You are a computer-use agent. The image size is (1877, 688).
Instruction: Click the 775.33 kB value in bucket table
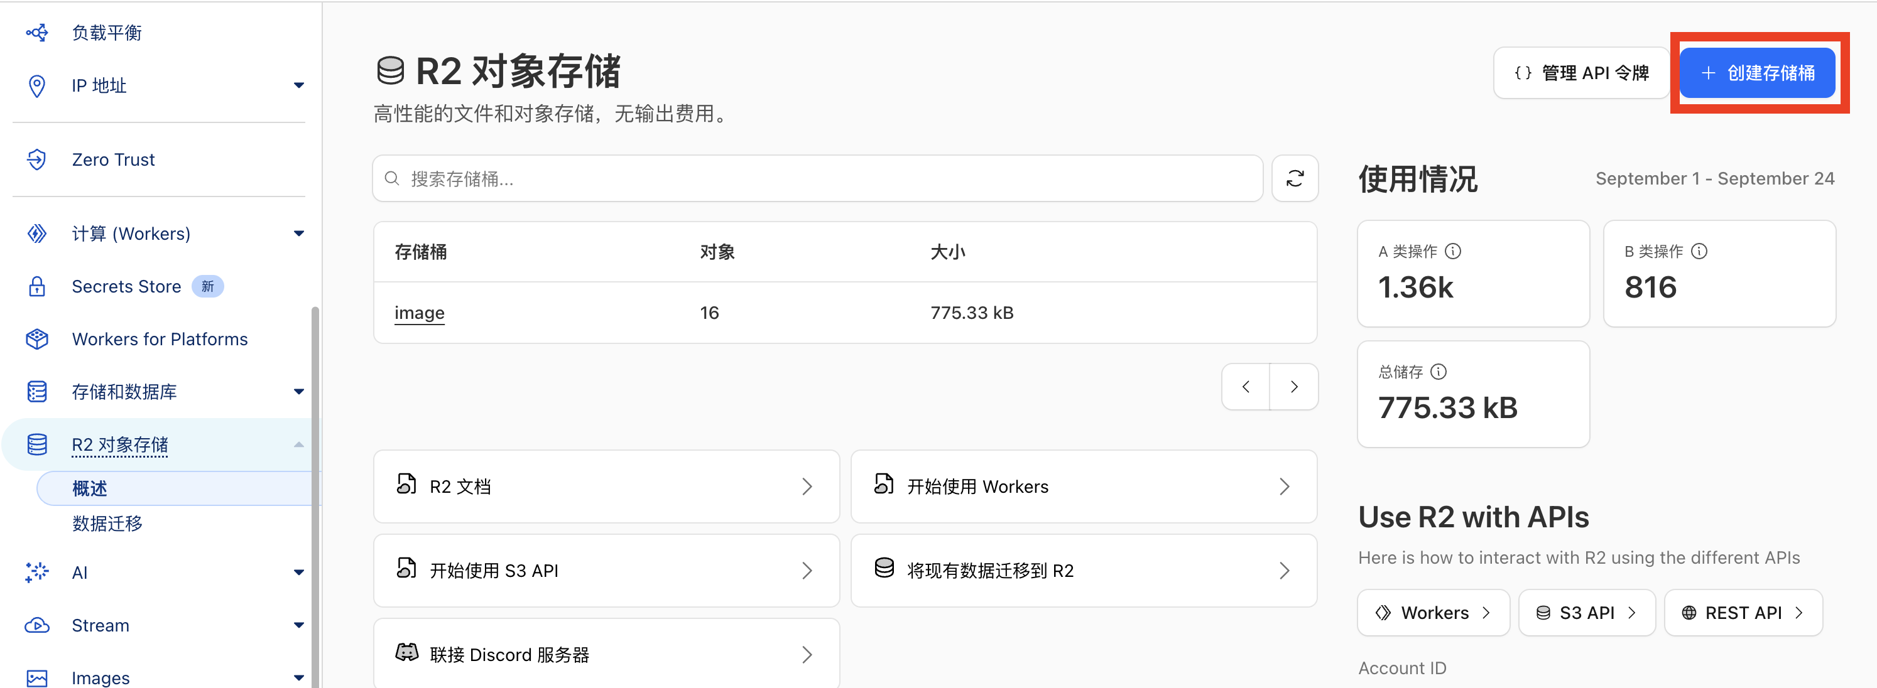click(972, 313)
